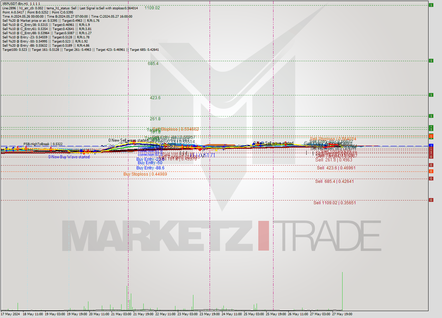Click the tallest volume bar near 27 May 19:00
442x318 pixels.
point(342,291)
